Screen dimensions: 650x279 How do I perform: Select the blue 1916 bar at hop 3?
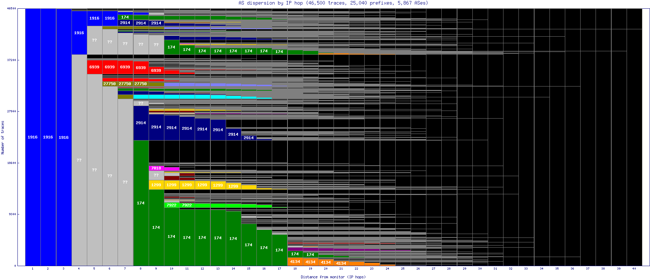(63, 137)
